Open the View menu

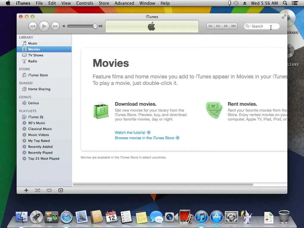pyautogui.click(x=66, y=3)
